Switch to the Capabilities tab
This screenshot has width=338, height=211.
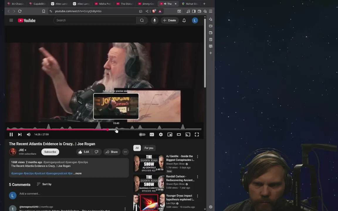pyautogui.click(x=38, y=4)
